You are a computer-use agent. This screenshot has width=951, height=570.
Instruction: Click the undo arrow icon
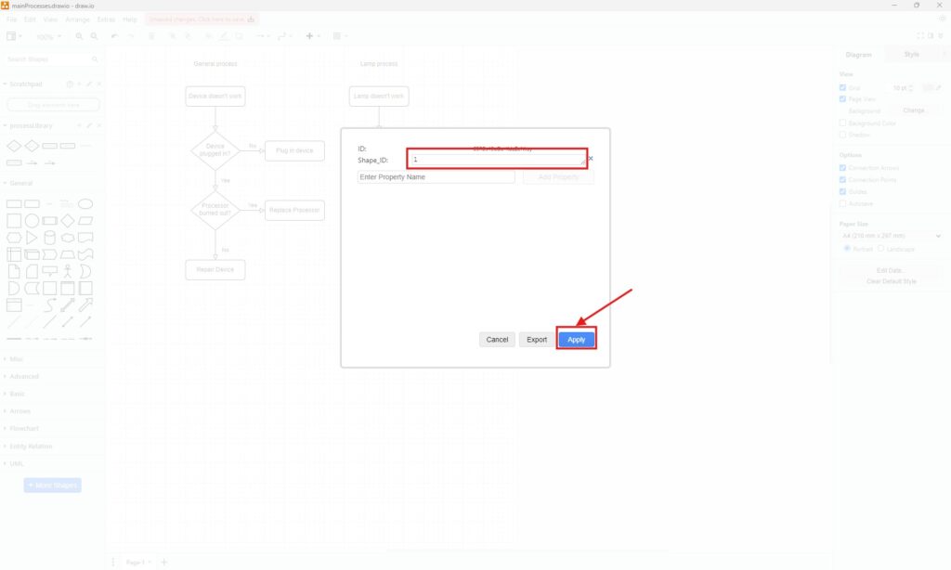[114, 36]
